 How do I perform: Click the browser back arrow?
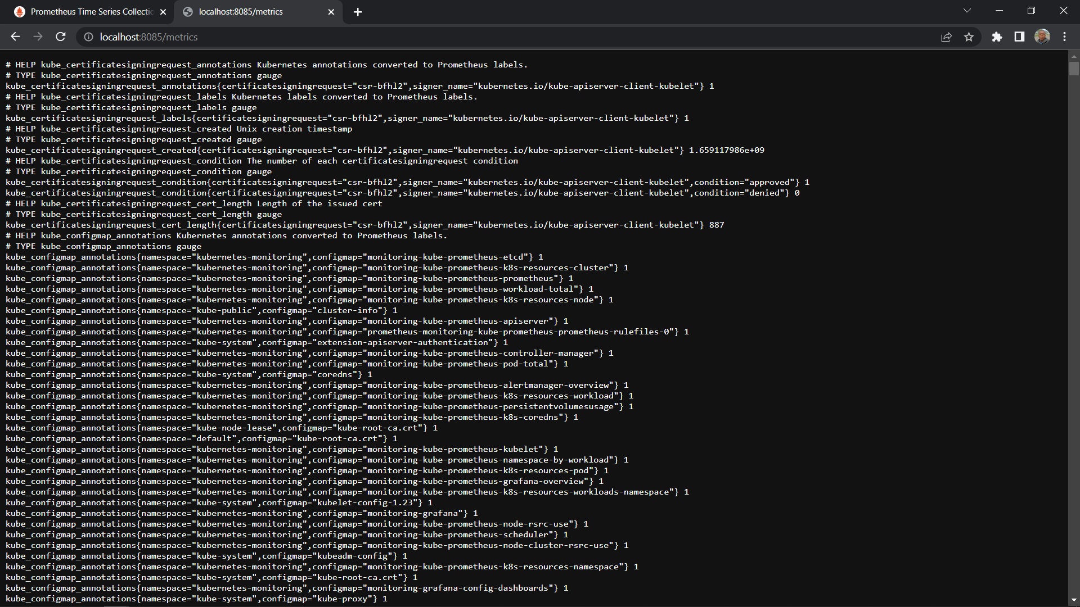tap(15, 37)
